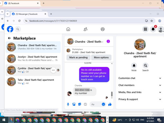Choose a sticker icon in composer

click(80, 104)
